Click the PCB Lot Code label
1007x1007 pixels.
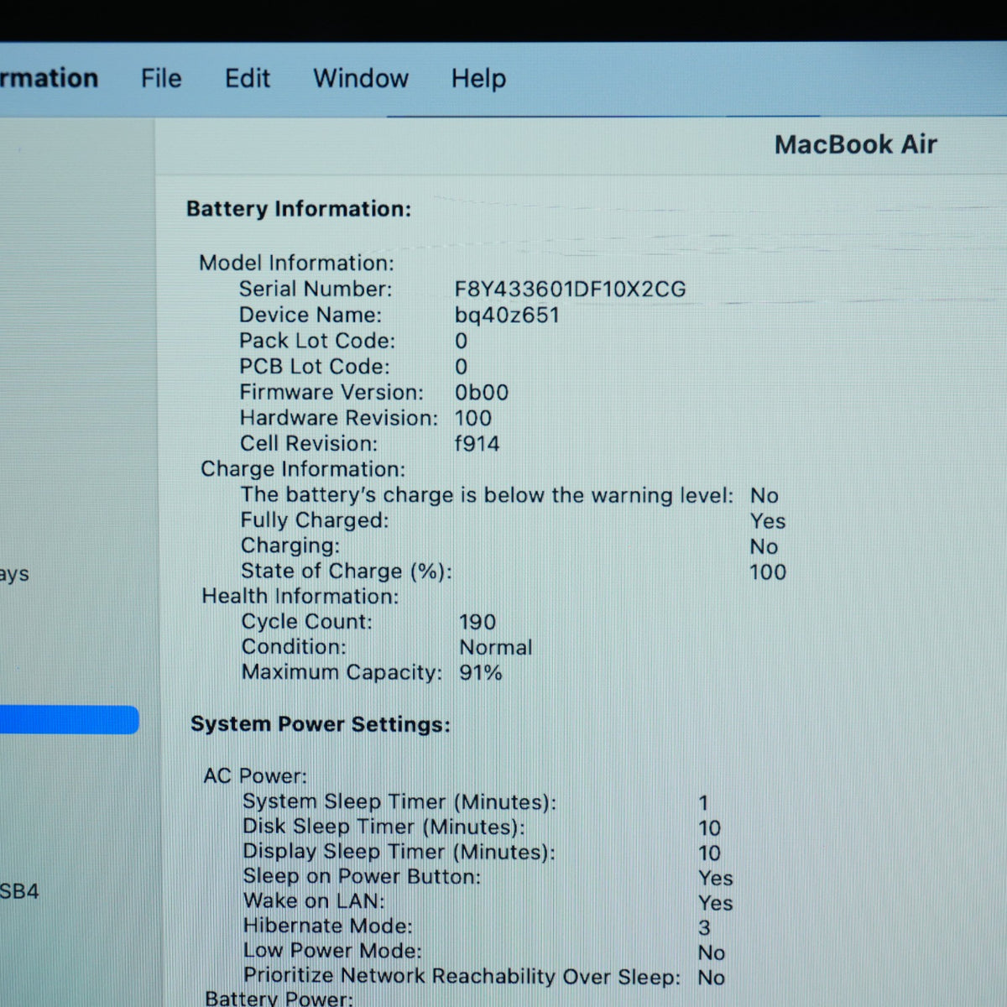(315, 367)
